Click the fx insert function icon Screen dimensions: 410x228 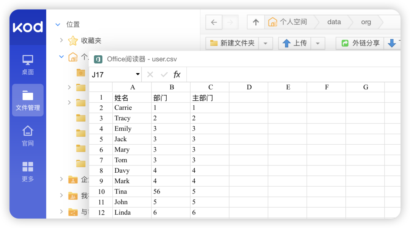pos(177,75)
